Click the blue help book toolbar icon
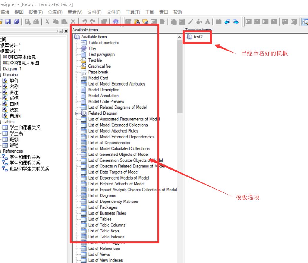This screenshot has height=263, width=308. [x=116, y=22]
